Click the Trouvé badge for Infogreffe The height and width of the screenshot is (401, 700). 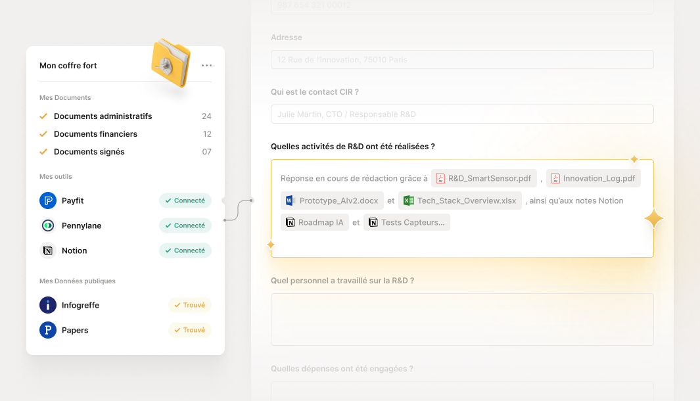190,305
